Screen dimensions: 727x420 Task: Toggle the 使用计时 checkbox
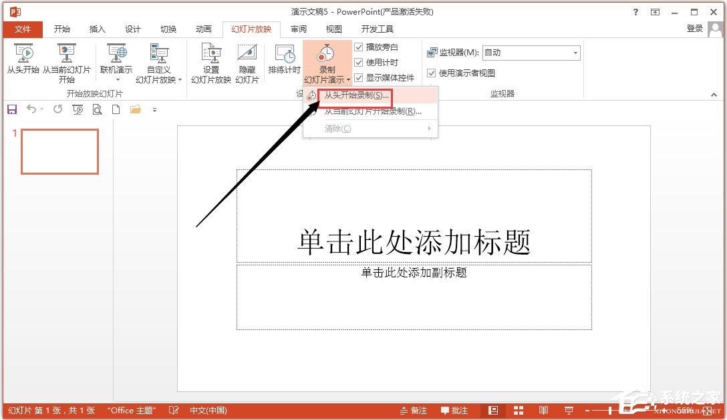[358, 62]
